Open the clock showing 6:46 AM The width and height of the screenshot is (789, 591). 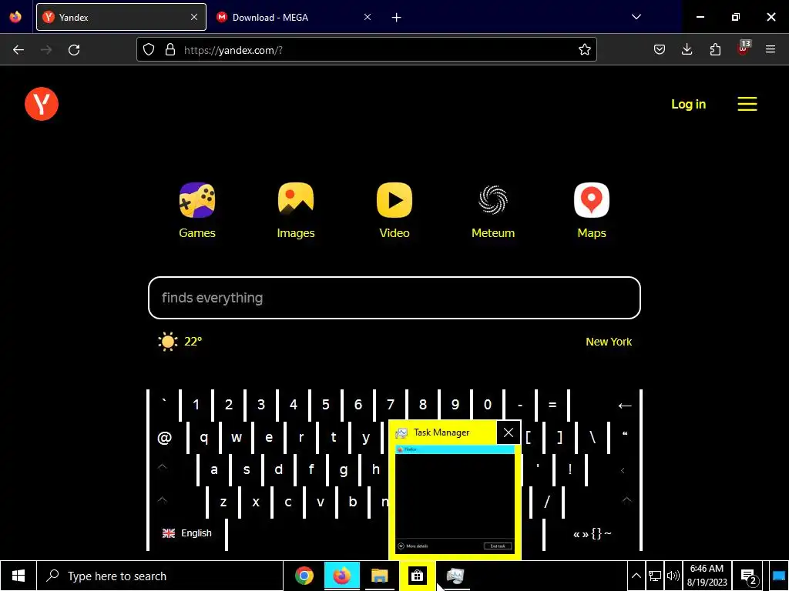coord(707,576)
